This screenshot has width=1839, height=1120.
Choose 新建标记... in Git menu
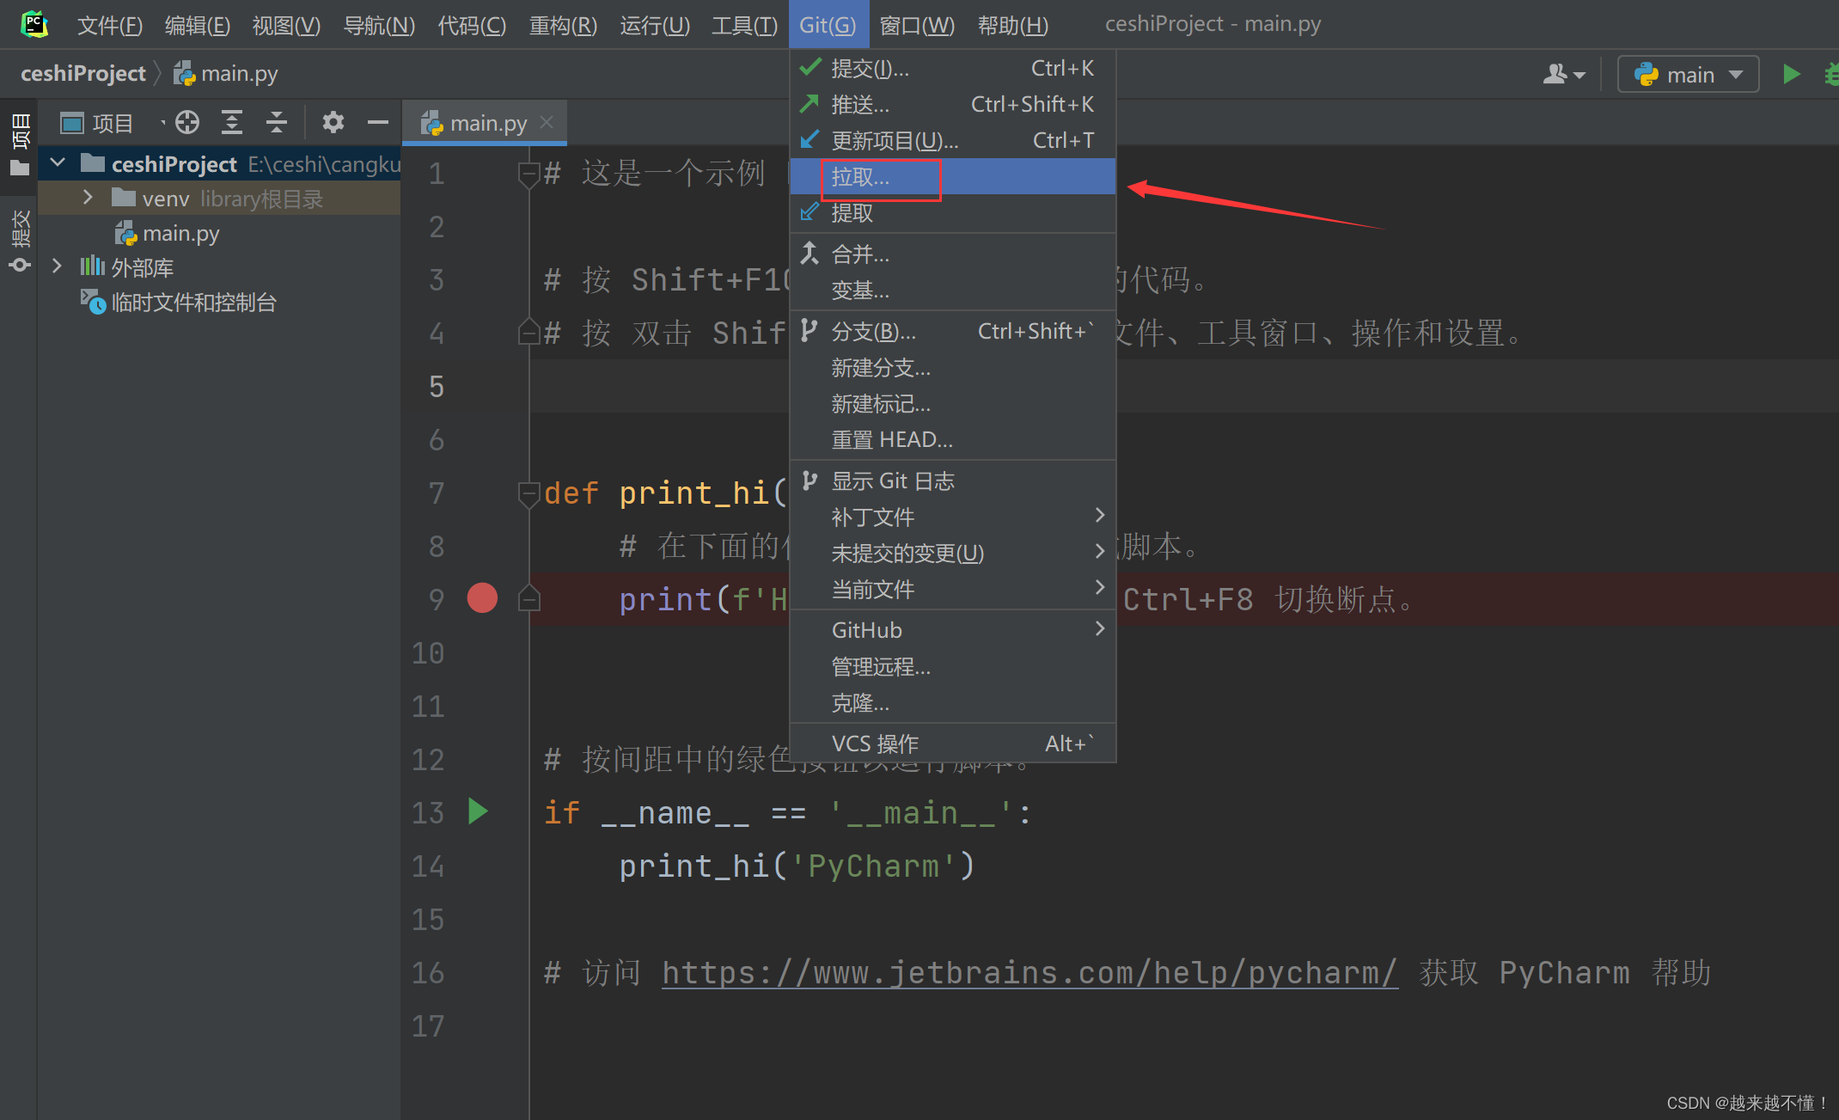click(x=952, y=404)
